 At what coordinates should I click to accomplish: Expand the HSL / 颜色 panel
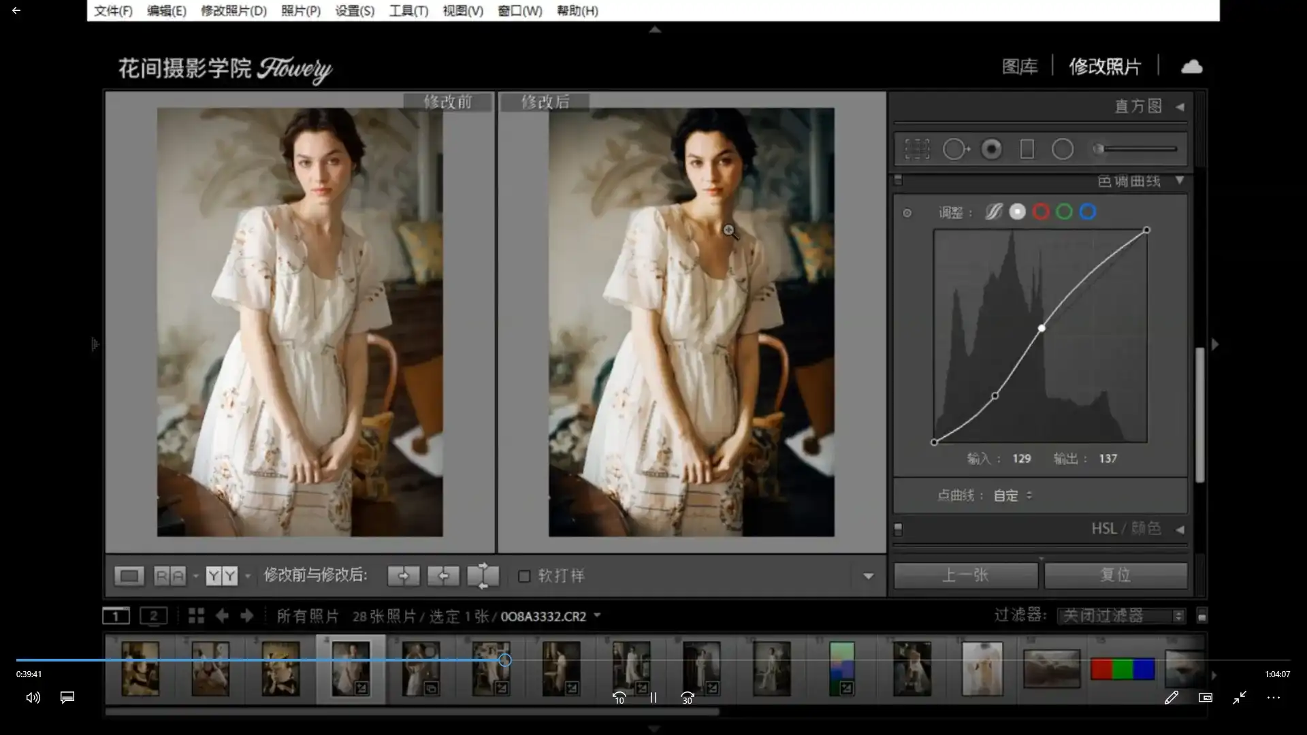point(1180,529)
